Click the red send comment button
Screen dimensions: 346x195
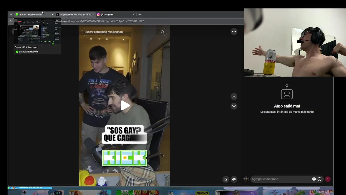[328, 179]
